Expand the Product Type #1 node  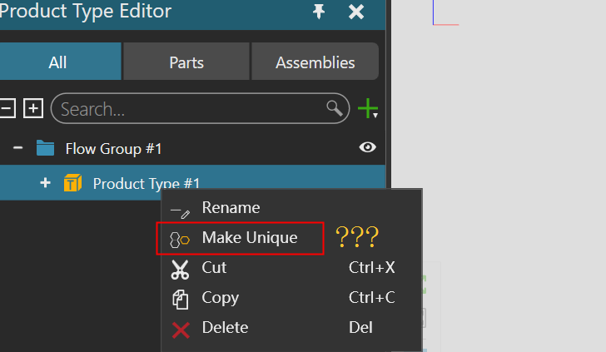click(45, 183)
